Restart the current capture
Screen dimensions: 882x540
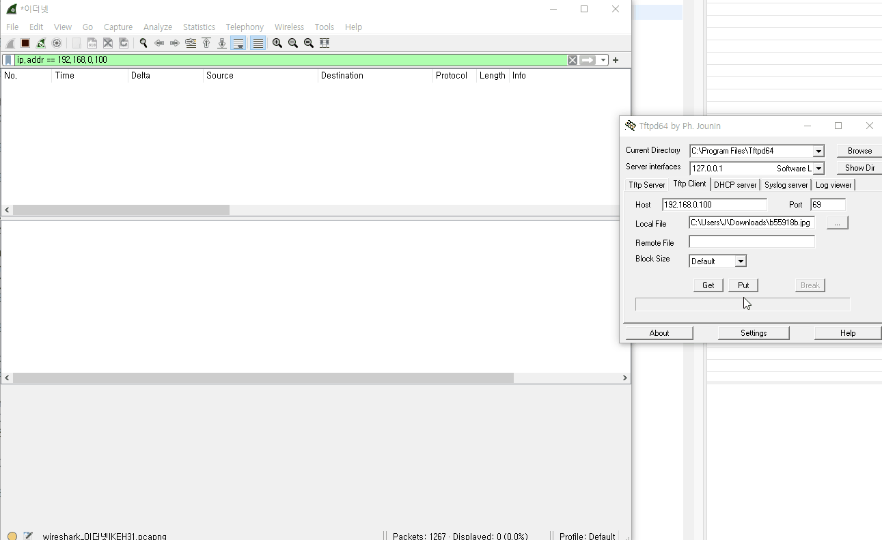pos(41,43)
